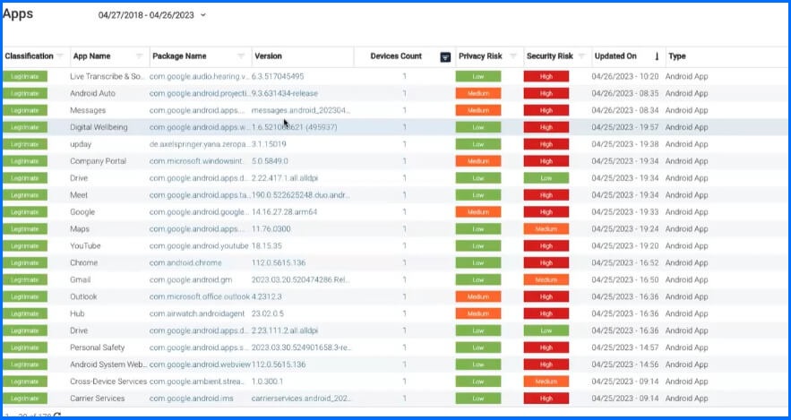This screenshot has width=791, height=420.
Task: Select the Hub app name
Action: [x=77, y=313]
